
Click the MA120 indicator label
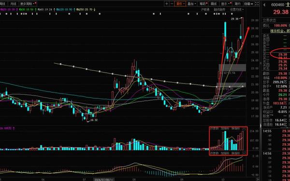point(64,10)
